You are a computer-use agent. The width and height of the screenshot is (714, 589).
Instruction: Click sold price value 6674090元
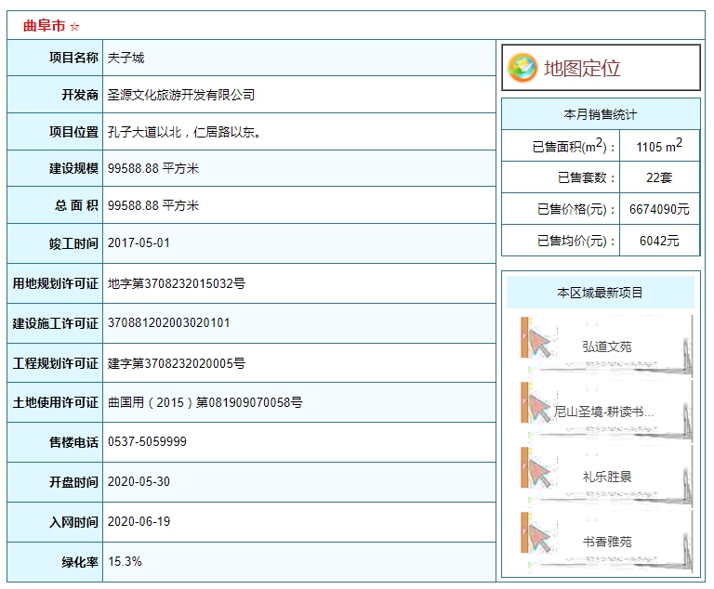pyautogui.click(x=659, y=209)
